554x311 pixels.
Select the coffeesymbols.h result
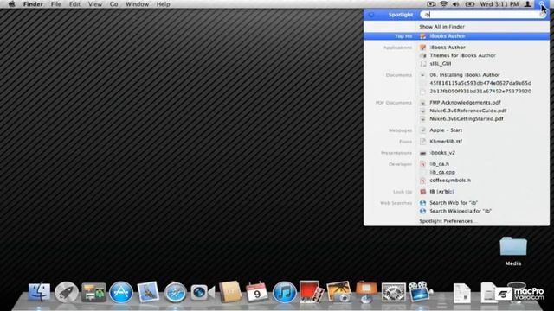coord(456,181)
